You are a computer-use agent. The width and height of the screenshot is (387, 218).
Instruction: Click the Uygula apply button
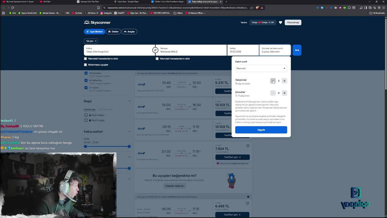click(261, 130)
